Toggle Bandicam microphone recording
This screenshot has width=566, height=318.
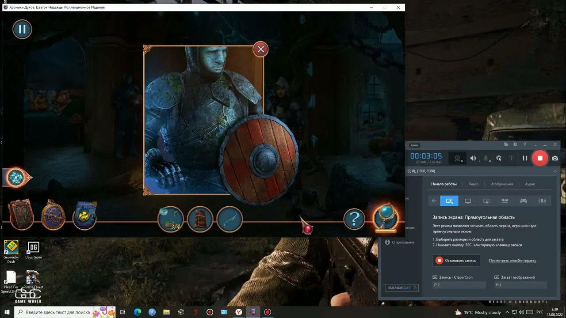point(486,158)
